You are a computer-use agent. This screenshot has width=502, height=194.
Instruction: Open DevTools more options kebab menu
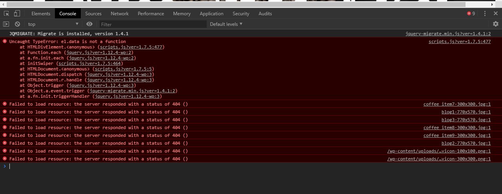click(485, 14)
